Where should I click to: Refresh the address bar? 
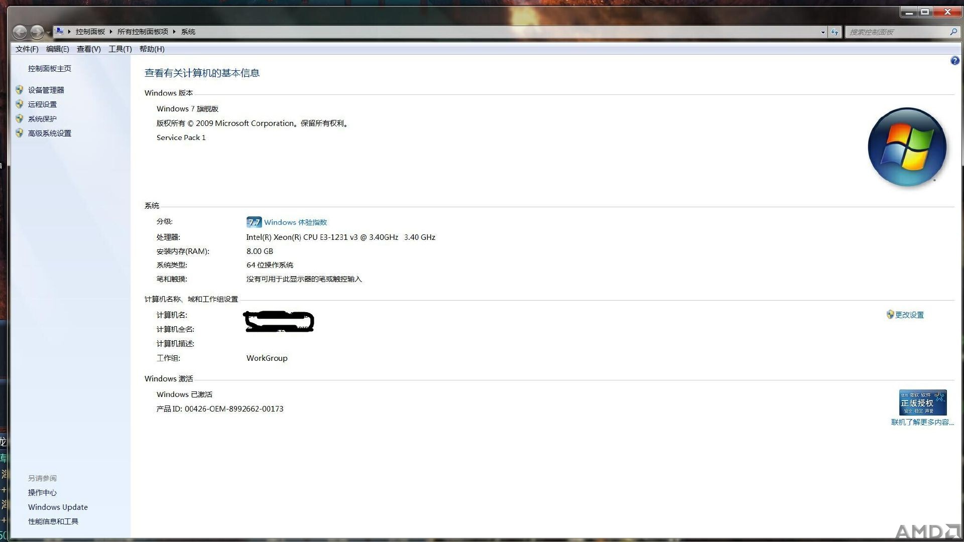[834, 32]
